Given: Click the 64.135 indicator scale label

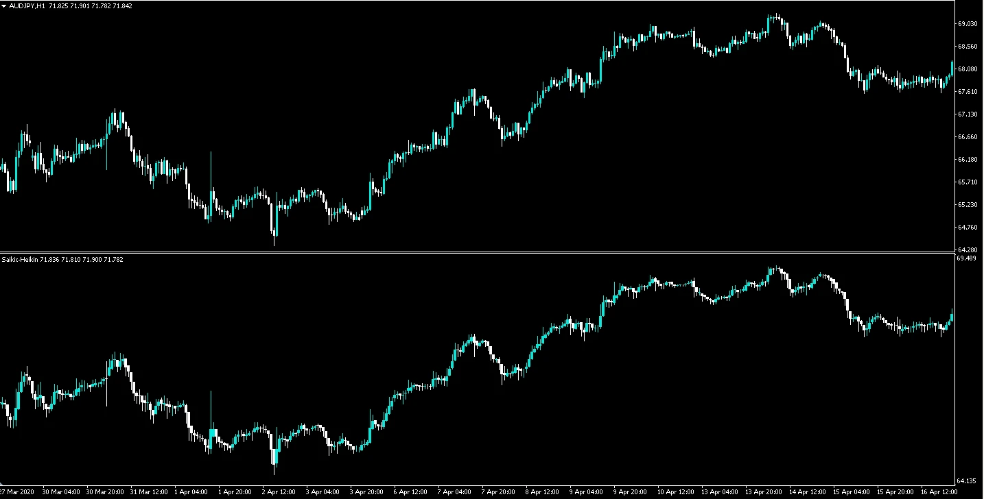Looking at the screenshot, I should point(966,481).
